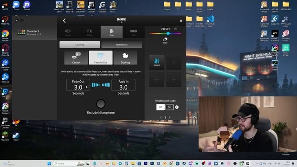
Task: Open Steam desktop shortcut
Action: (16, 136)
